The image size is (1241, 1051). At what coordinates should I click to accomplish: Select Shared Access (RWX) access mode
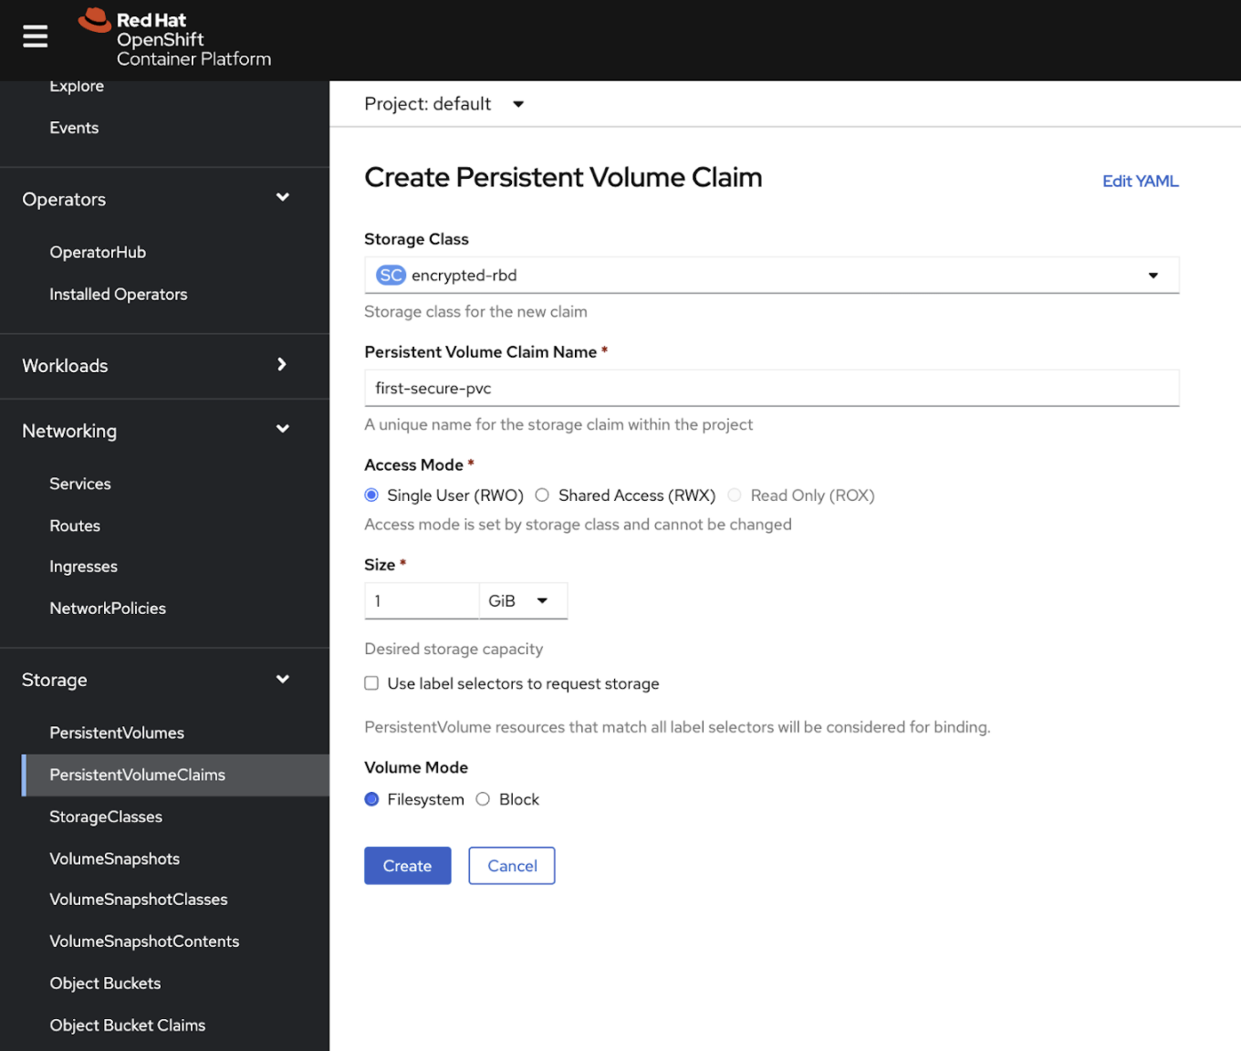pyautogui.click(x=542, y=495)
